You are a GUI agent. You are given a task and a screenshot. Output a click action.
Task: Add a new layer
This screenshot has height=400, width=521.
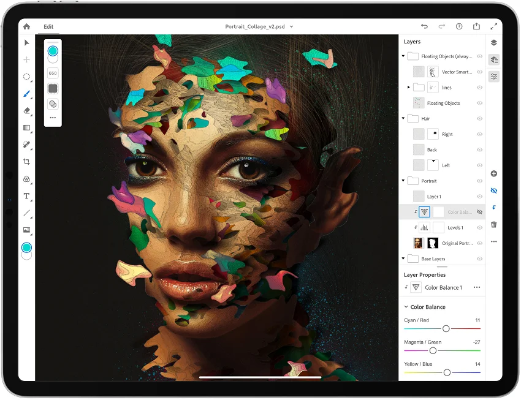[494, 173]
